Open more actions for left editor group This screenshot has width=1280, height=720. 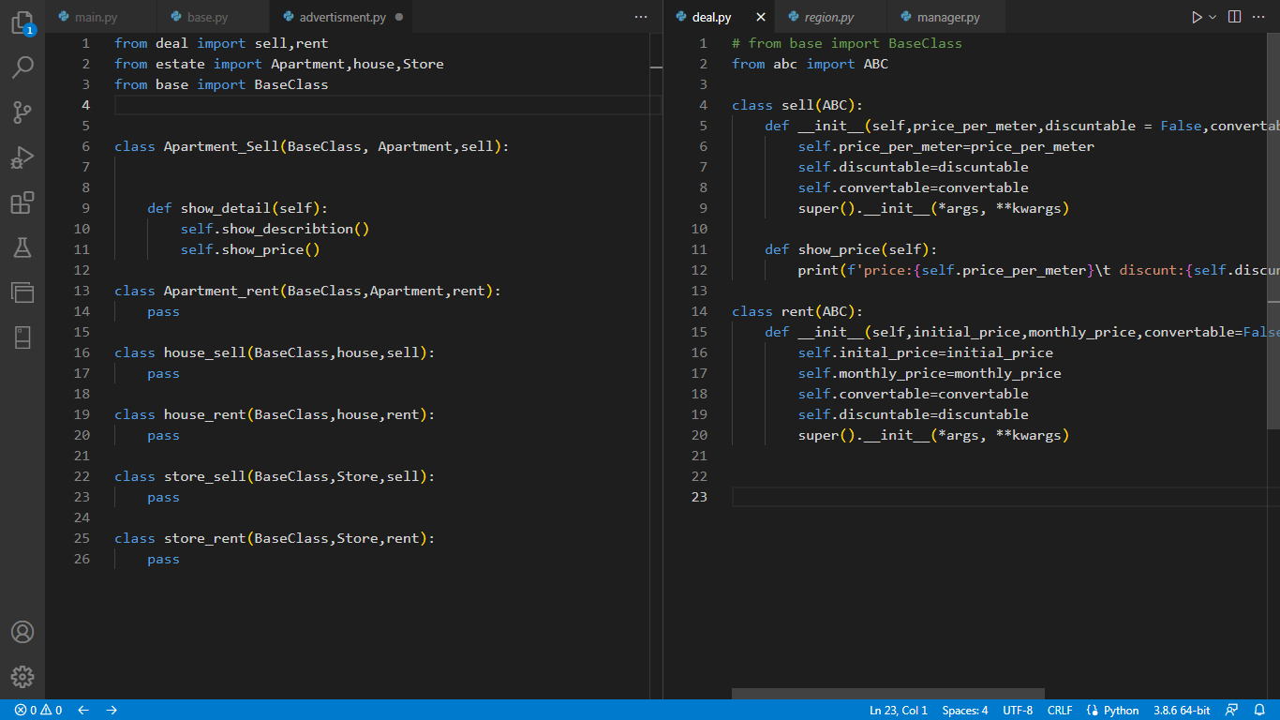[x=641, y=17]
